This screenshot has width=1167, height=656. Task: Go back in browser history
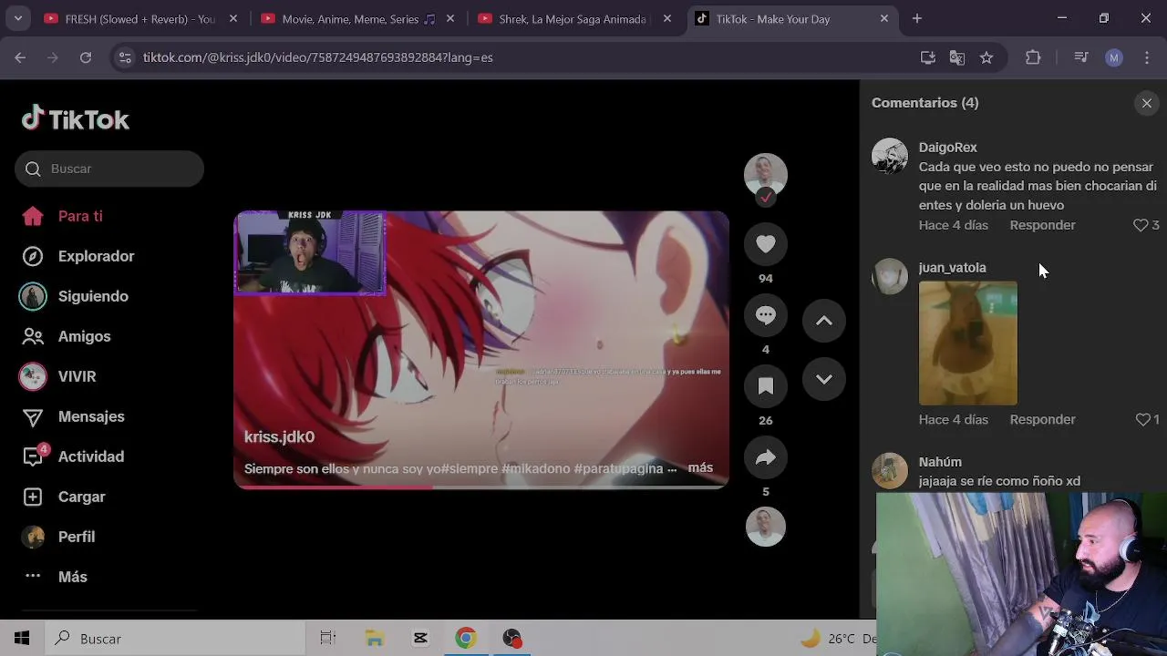pos(20,57)
